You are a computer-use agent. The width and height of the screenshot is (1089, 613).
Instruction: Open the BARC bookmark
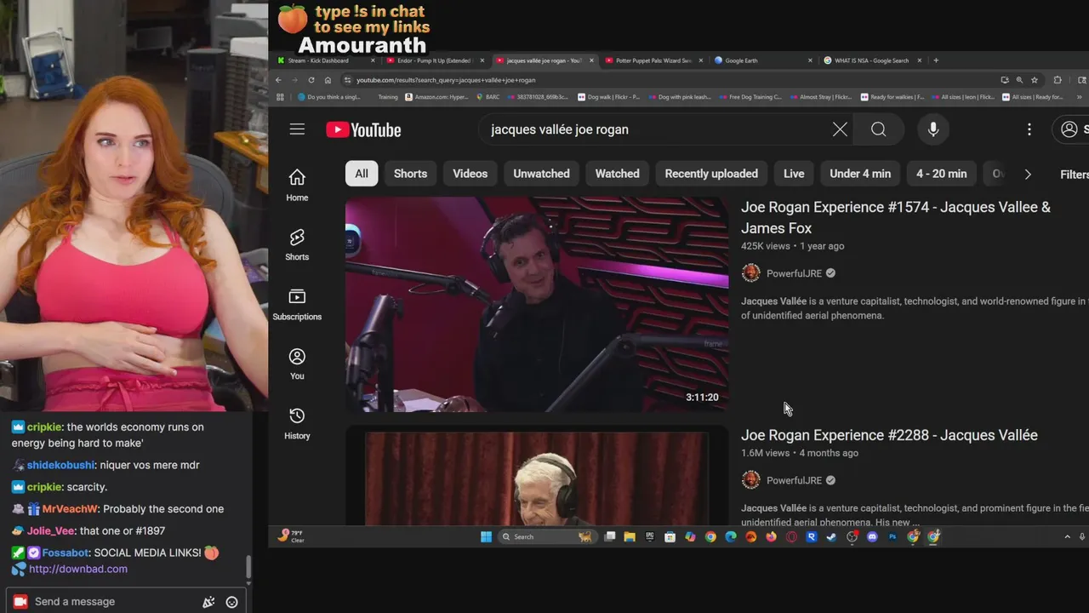click(x=487, y=97)
